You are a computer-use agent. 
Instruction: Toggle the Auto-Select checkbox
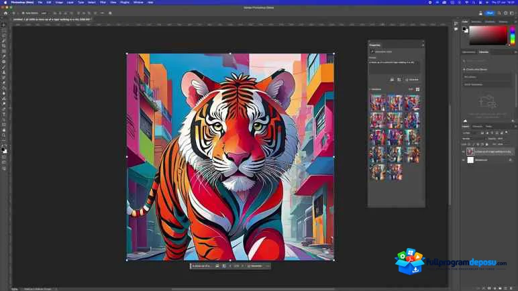(23, 13)
